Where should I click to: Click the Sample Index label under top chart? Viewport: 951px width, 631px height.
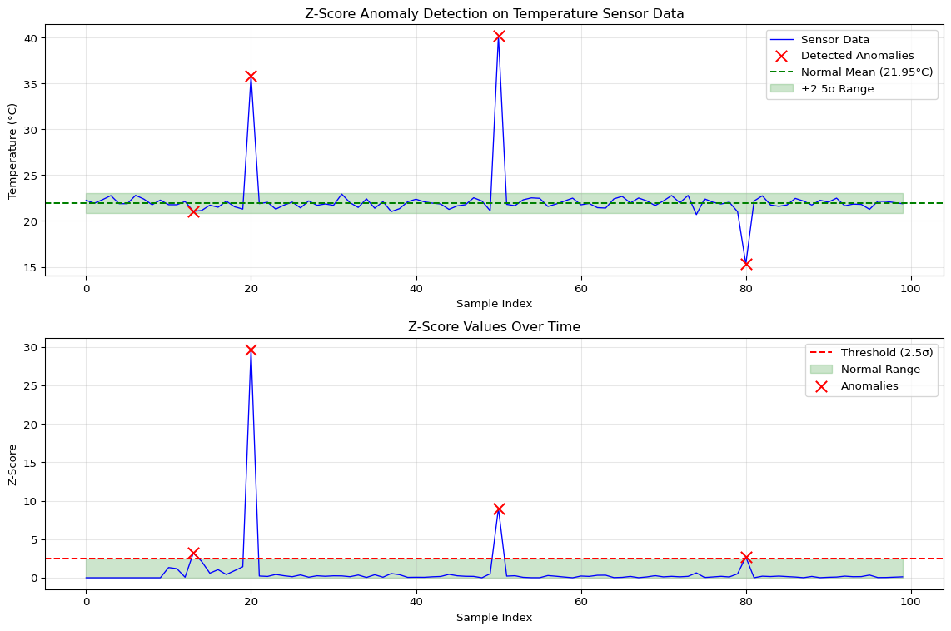[494, 304]
